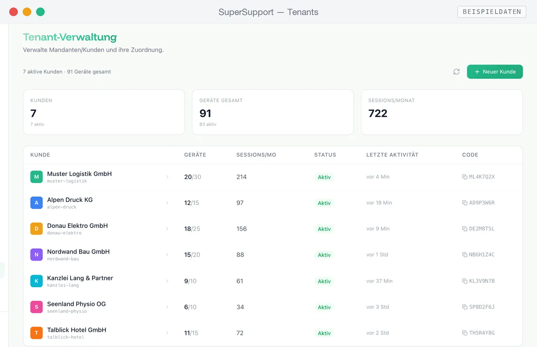This screenshot has height=347, width=537.
Task: Expand the Kanzlei Lang & Partner chevron
Action: pyautogui.click(x=167, y=281)
